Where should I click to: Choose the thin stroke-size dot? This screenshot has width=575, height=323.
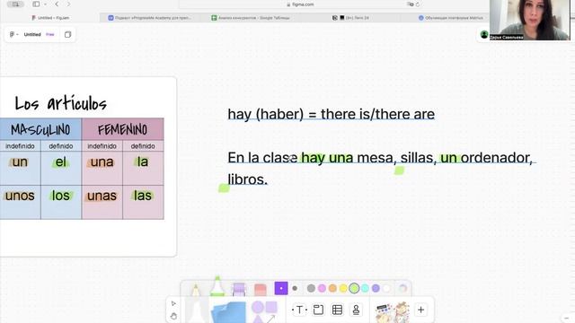coord(295,288)
